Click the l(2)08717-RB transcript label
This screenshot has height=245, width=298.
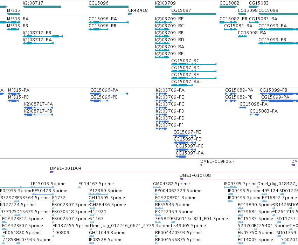point(37,33)
